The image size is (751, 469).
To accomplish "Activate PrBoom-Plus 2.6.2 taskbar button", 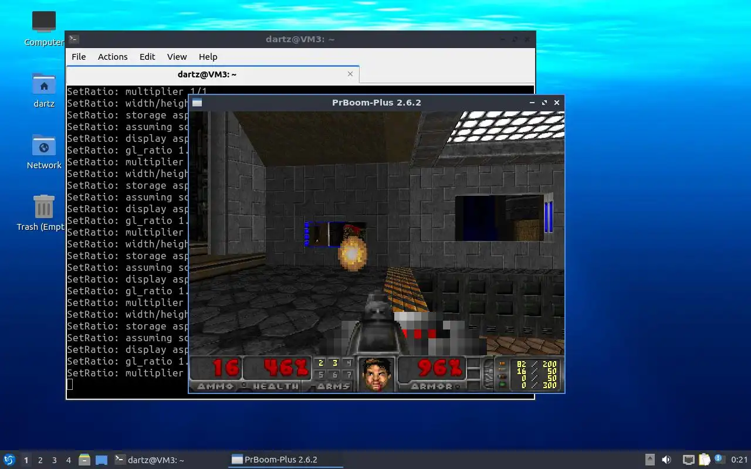I will [285, 460].
